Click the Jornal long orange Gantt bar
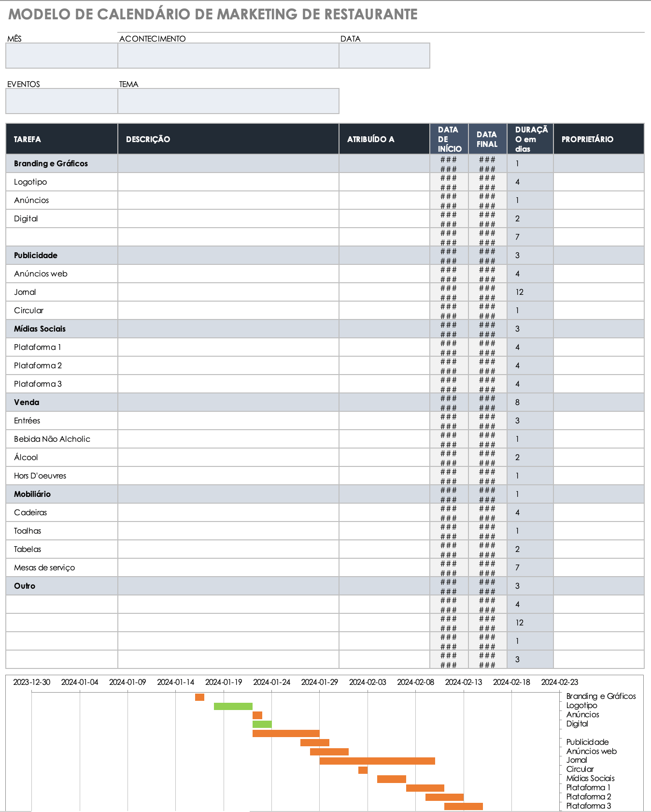Screen dimensions: 651x812 tap(377, 761)
